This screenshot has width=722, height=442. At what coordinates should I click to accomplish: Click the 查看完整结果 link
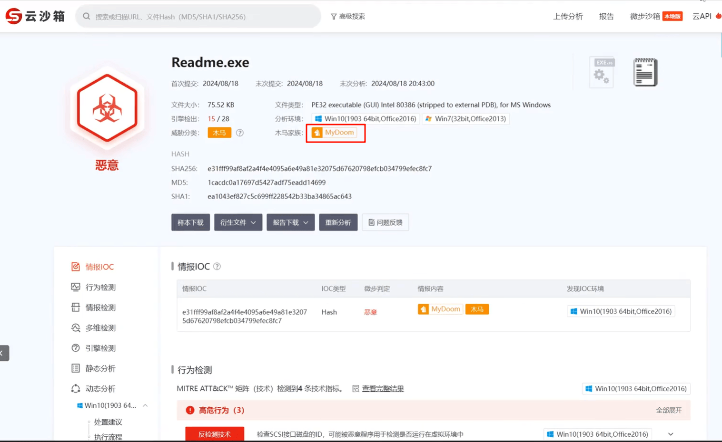383,389
